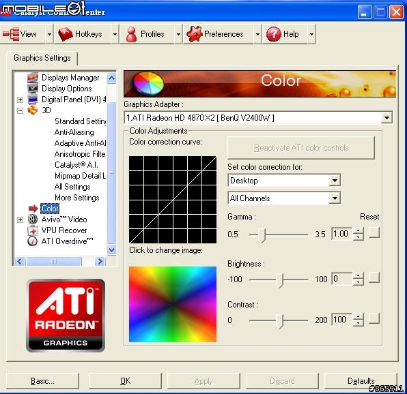Select ATI Overdrive in the tree
Screen dimensions: 407x394
(67, 241)
